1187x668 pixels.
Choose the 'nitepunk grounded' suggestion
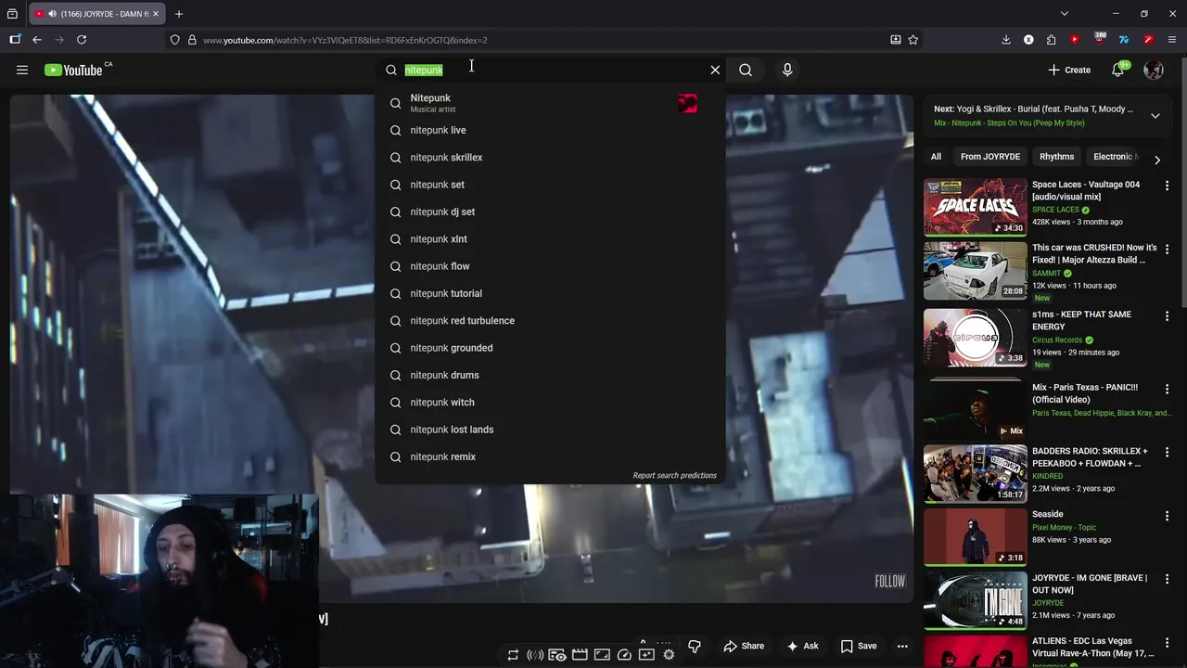click(550, 348)
